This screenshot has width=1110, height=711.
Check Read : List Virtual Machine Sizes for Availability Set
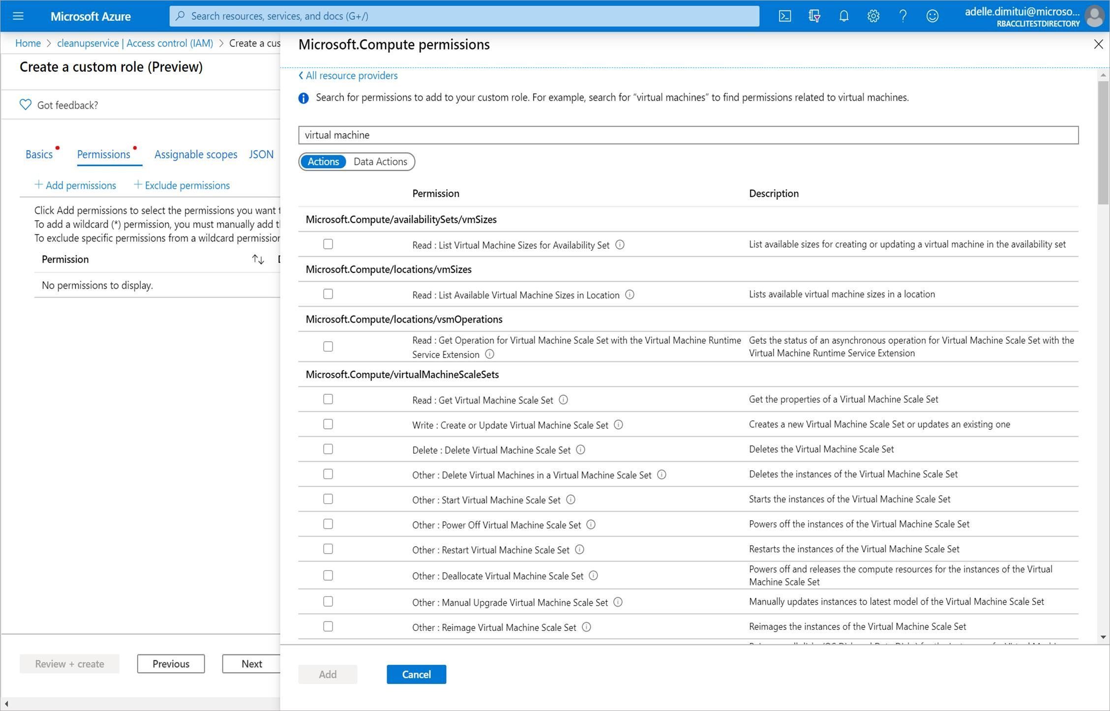(328, 243)
